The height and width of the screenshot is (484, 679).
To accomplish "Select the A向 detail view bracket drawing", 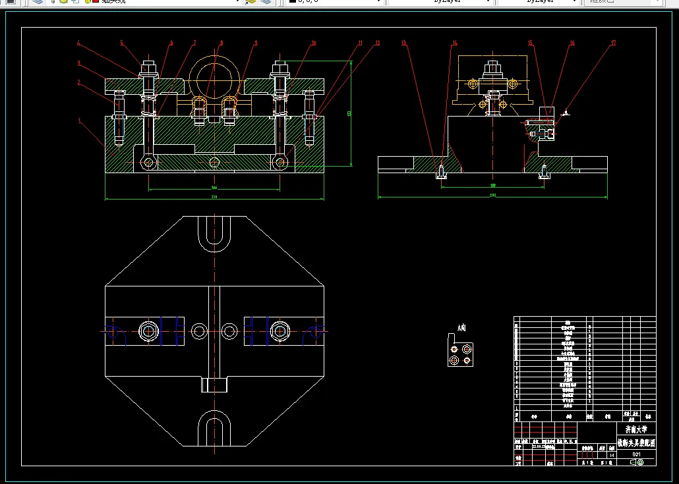I will [x=460, y=350].
